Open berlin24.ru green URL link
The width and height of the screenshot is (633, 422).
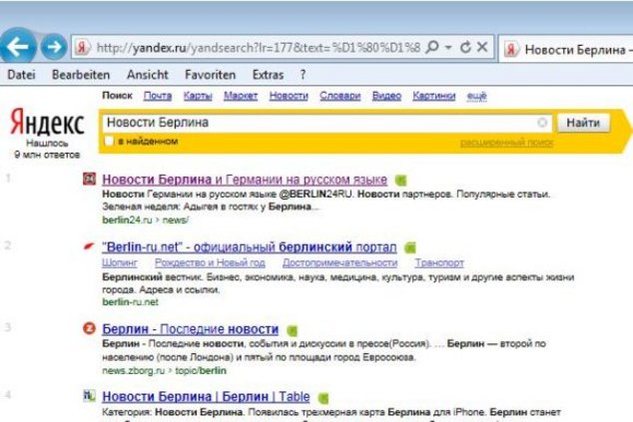[x=127, y=219]
